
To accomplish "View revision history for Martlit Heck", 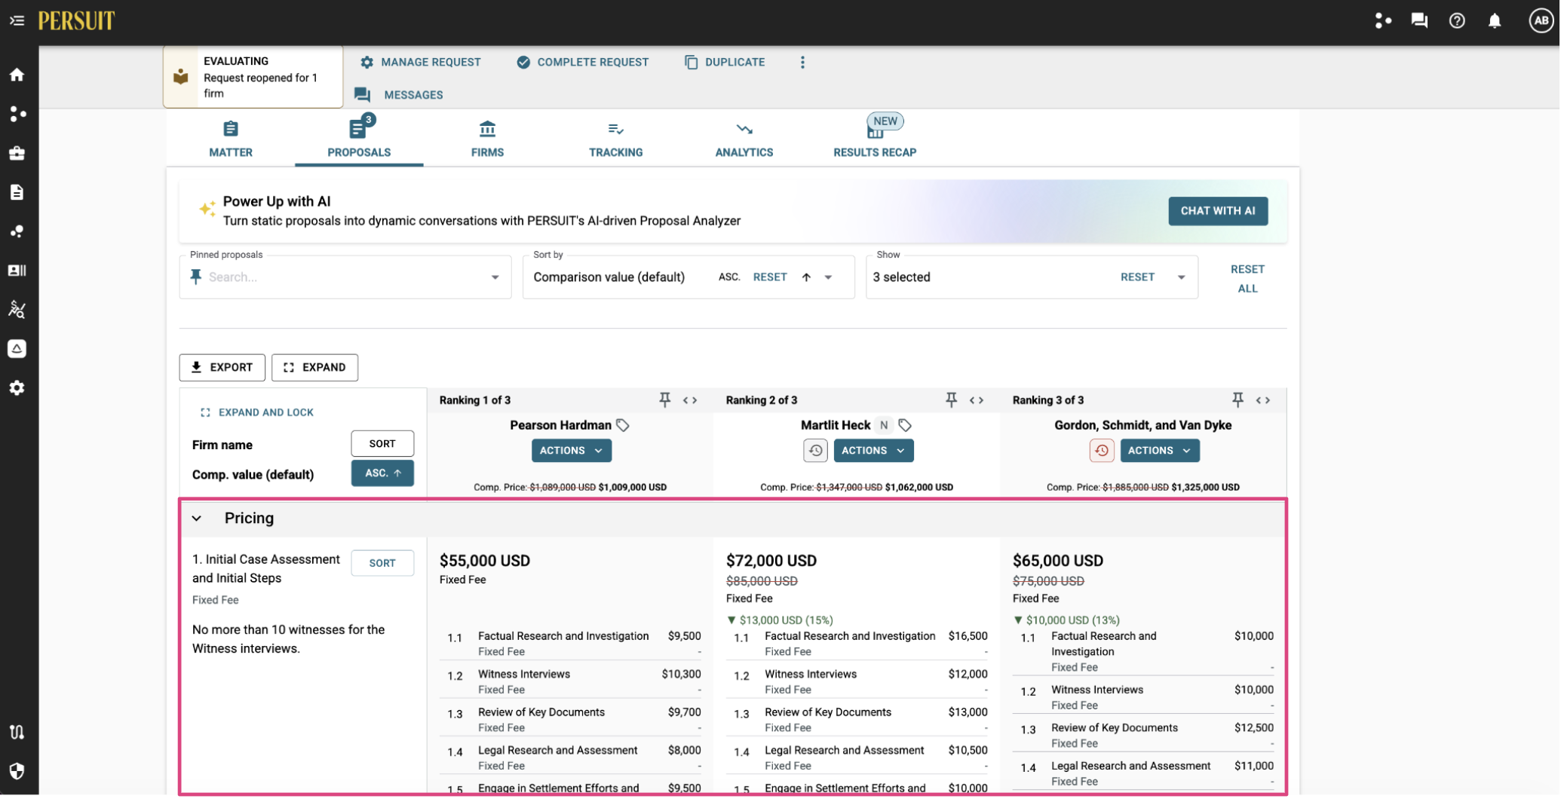I will (x=815, y=451).
